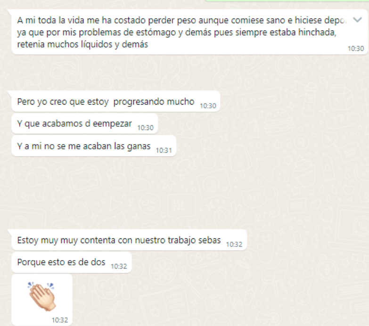Click the 10:32 timestamp after "Porque esto es de dos"
Image resolution: width=369 pixels, height=326 pixels.
(119, 266)
